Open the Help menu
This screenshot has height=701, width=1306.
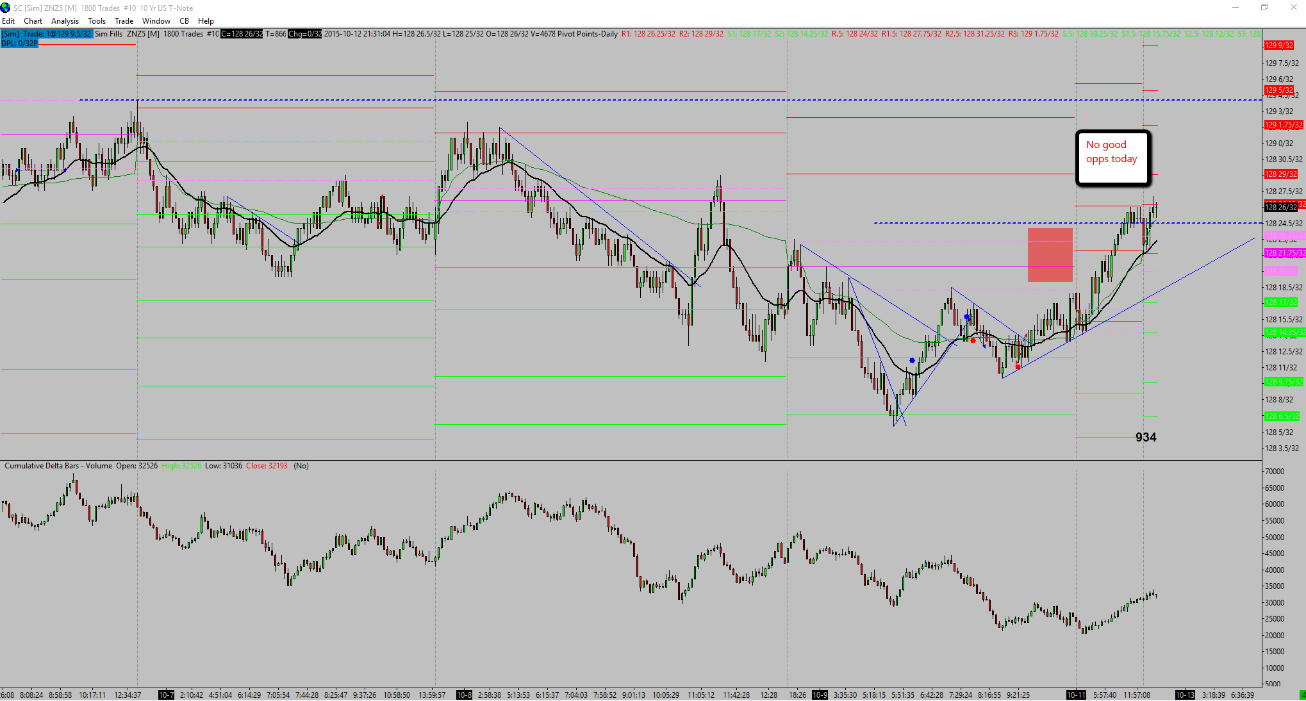pos(206,21)
